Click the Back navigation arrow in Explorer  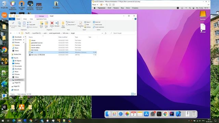(11, 33)
